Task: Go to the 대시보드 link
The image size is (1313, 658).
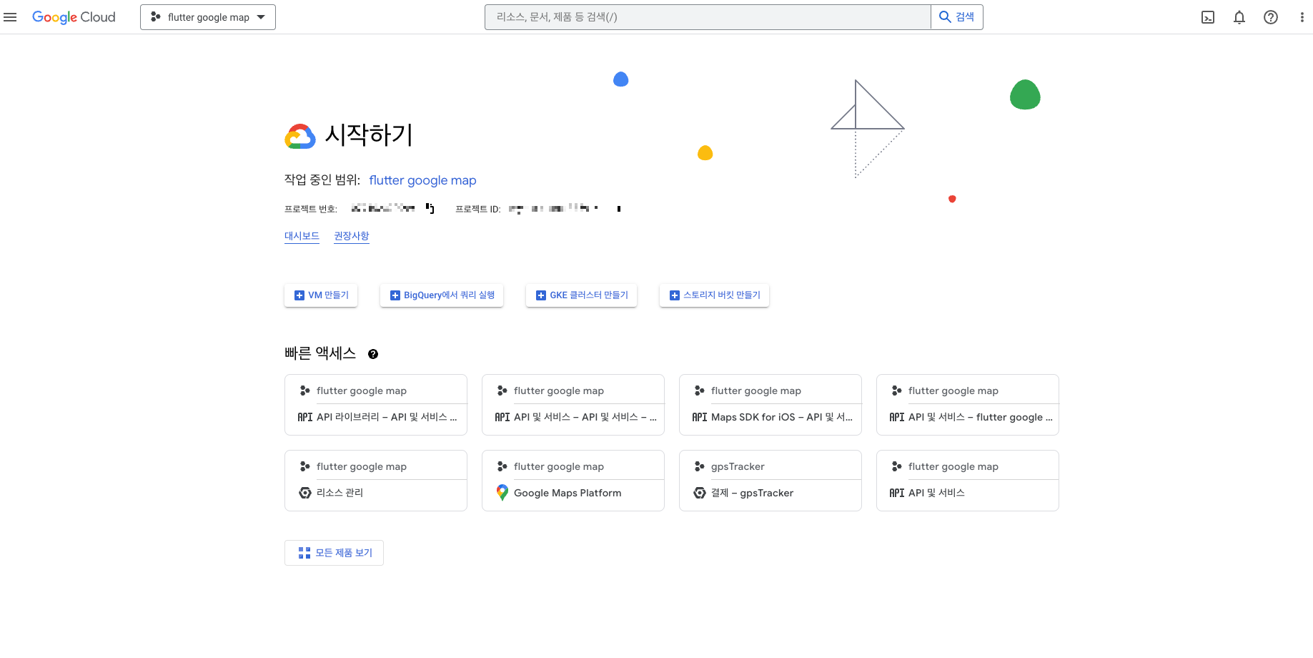Action: tap(302, 236)
